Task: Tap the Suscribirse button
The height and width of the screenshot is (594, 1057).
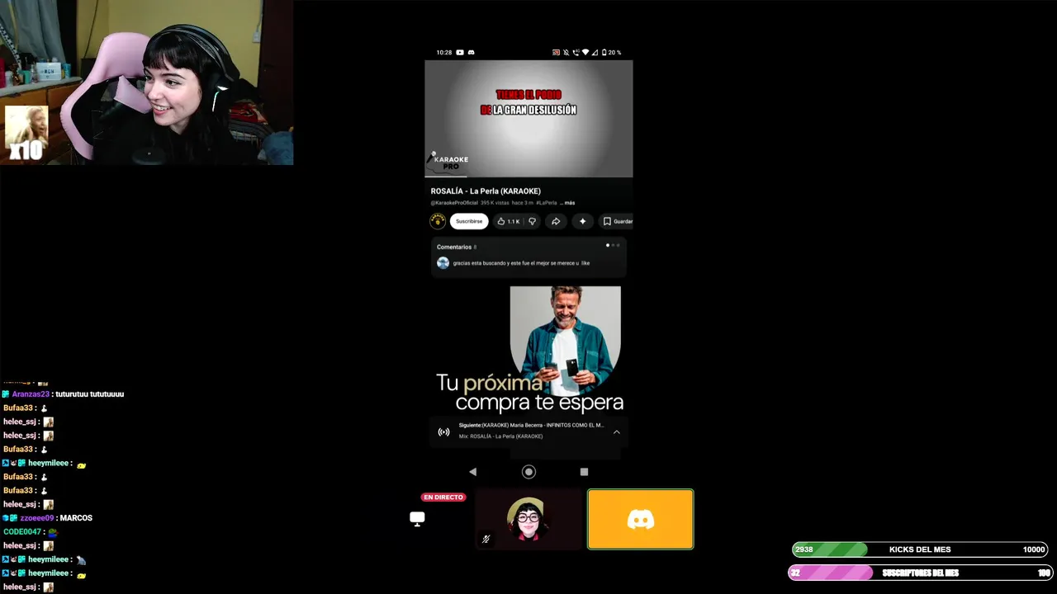Action: pos(469,221)
